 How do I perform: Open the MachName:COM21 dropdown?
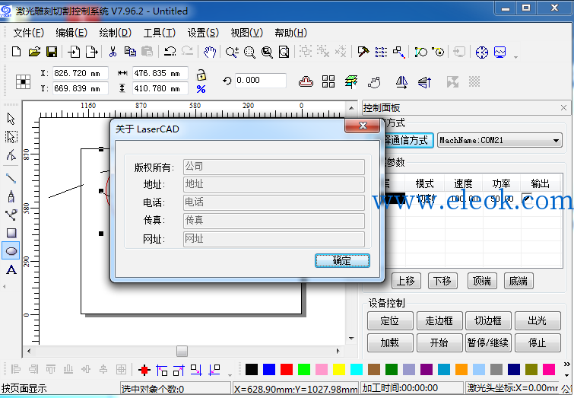click(x=499, y=140)
